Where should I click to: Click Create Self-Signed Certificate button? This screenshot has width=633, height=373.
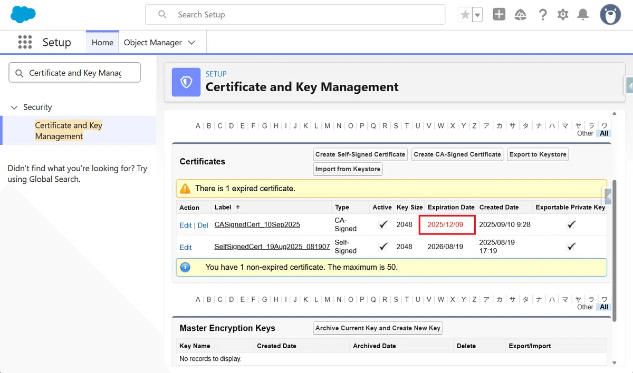(360, 154)
